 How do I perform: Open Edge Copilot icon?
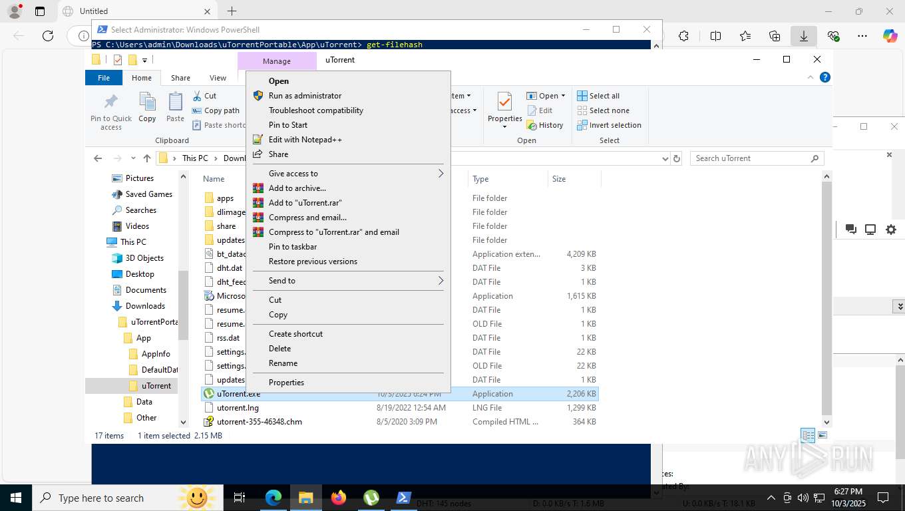(890, 36)
